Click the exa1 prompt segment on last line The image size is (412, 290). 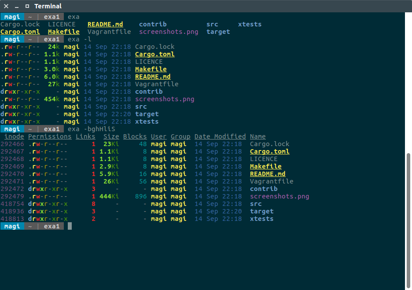51,226
